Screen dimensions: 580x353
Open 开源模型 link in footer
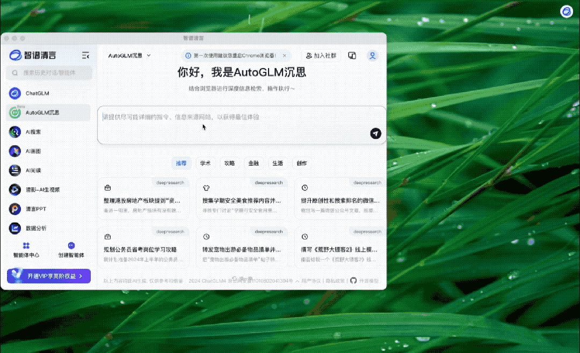(369, 281)
